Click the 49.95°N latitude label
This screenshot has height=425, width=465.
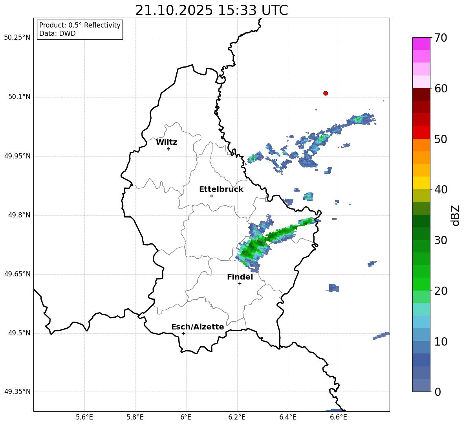[17, 156]
